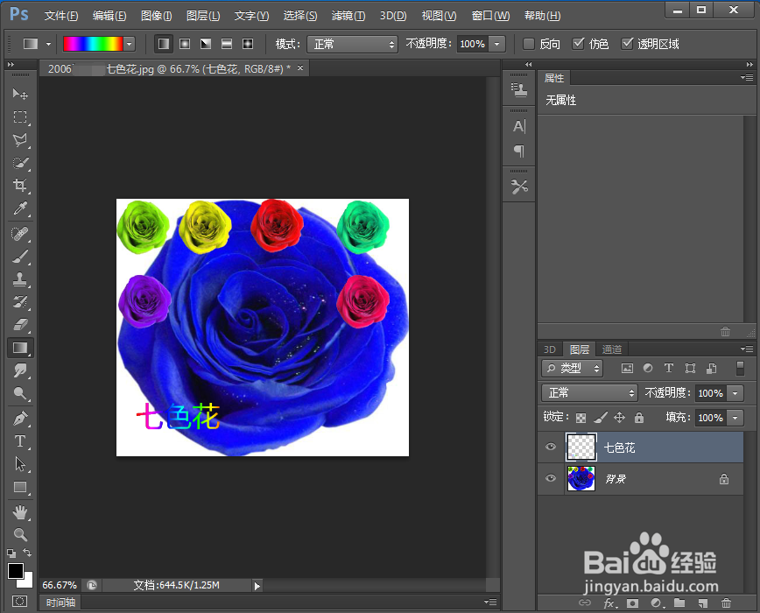Viewport: 760px width, 613px height.
Task: Select the Dodge tool
Action: (20, 393)
